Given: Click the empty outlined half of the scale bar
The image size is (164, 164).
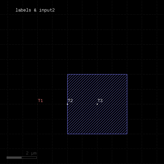Looking at the screenshot, I should click(x=29, y=157).
